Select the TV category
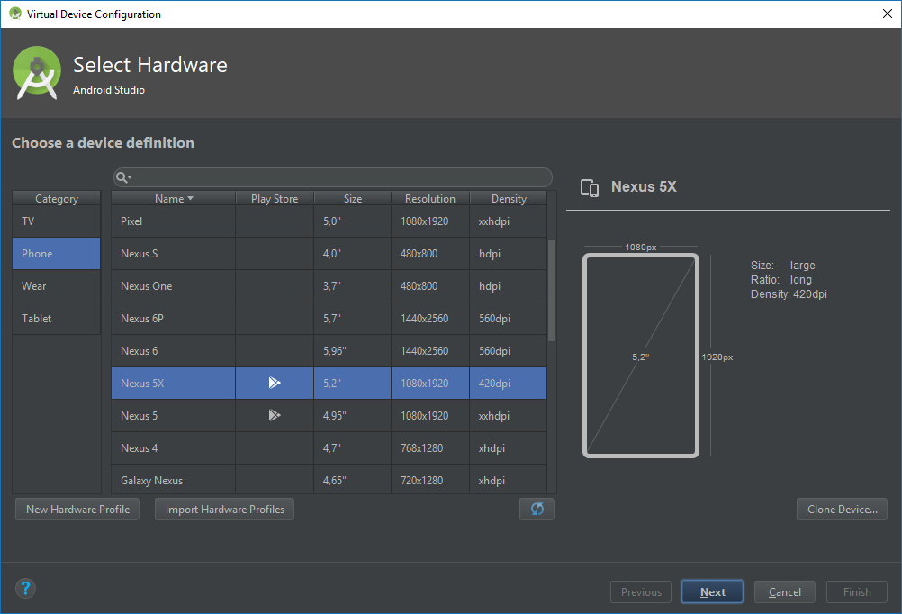902x614 pixels. click(x=57, y=221)
